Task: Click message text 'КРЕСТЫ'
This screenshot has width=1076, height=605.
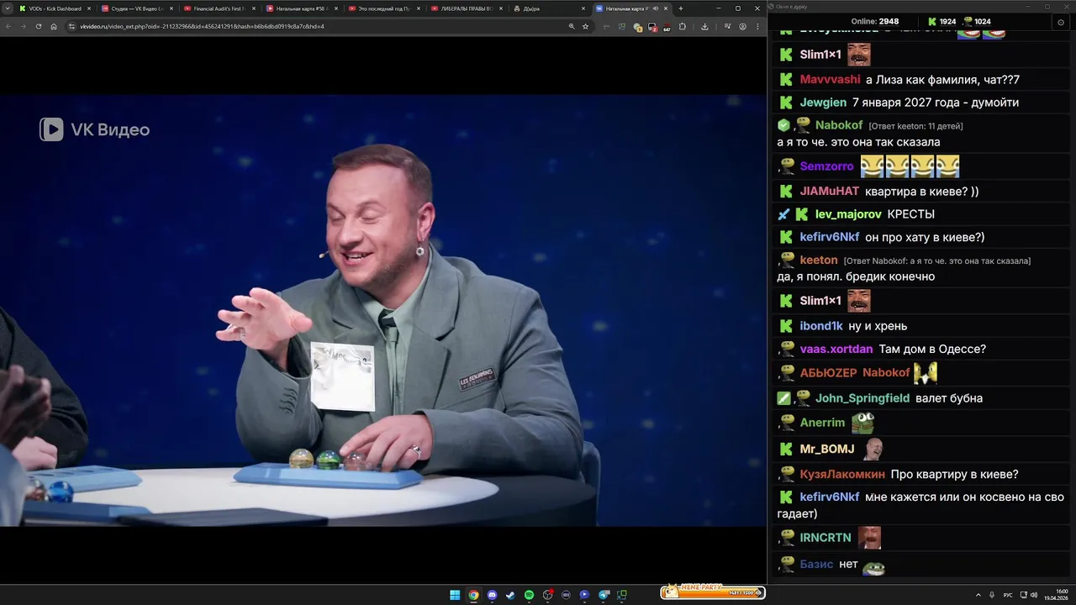Action: pyautogui.click(x=911, y=214)
